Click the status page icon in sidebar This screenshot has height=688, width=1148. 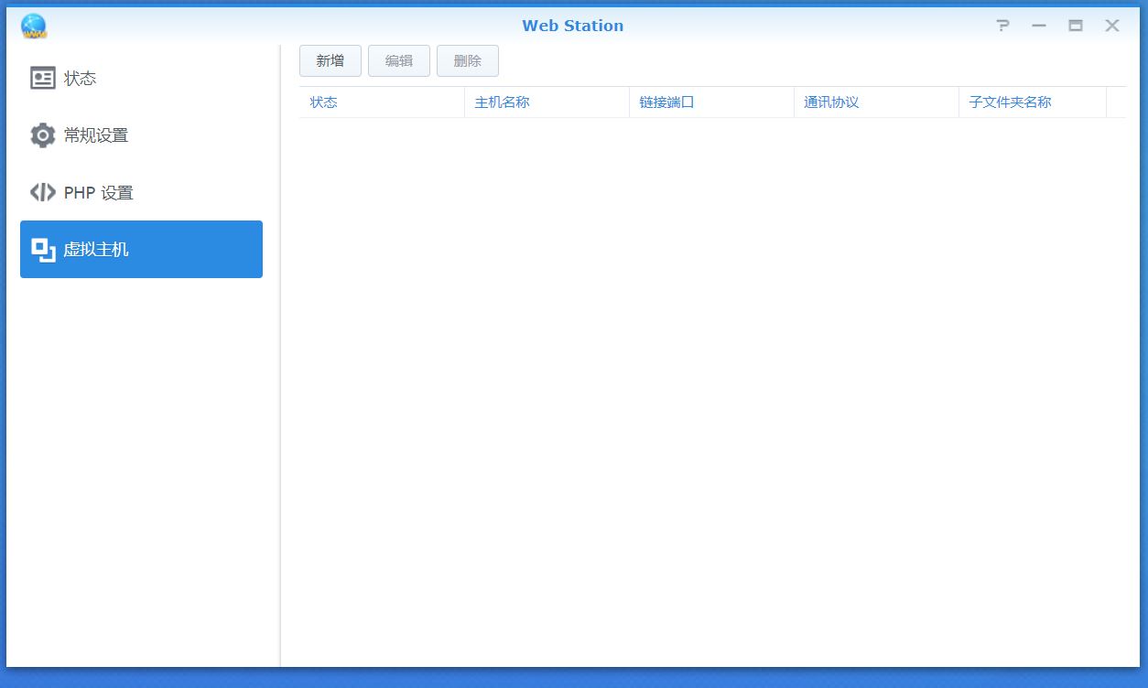click(x=42, y=78)
